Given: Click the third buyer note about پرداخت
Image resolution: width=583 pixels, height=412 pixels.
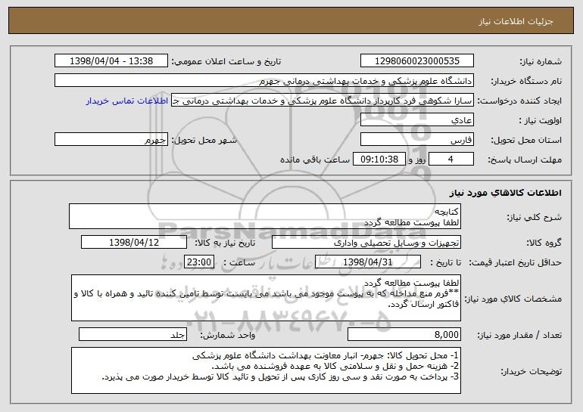Looking at the screenshot, I should pyautogui.click(x=280, y=376).
